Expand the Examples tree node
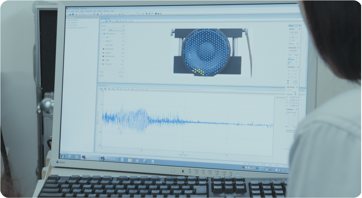The height and width of the screenshot is (198, 362). pyautogui.click(x=68, y=23)
